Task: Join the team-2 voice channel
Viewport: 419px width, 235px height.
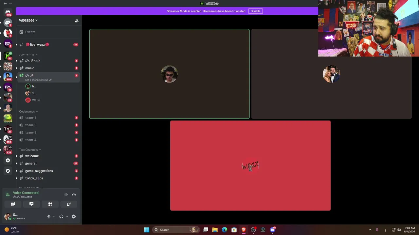Action: point(48,125)
